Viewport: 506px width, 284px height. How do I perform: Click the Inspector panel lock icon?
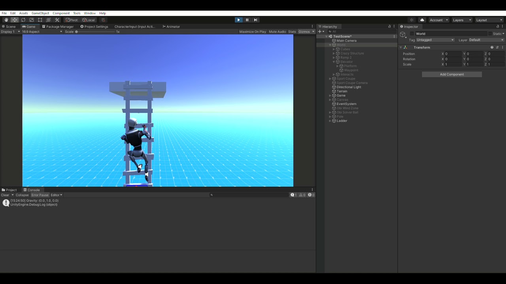(x=498, y=26)
